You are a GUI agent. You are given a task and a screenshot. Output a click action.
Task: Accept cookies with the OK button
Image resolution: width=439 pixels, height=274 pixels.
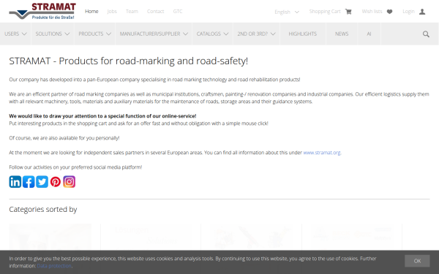[x=417, y=261]
